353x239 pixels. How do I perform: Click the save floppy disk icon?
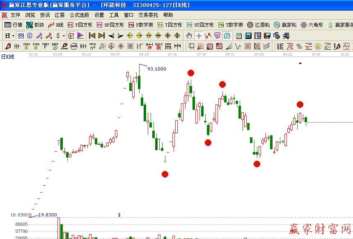[267, 36]
